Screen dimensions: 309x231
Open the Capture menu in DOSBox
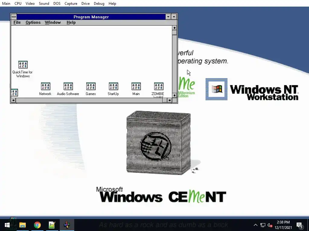coord(71,4)
